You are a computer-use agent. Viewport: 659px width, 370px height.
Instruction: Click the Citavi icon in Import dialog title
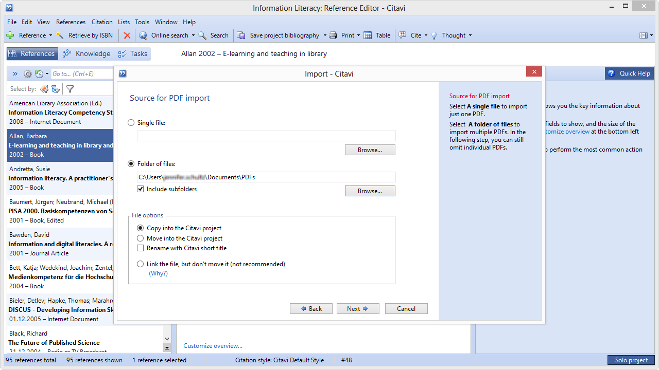[x=123, y=73]
